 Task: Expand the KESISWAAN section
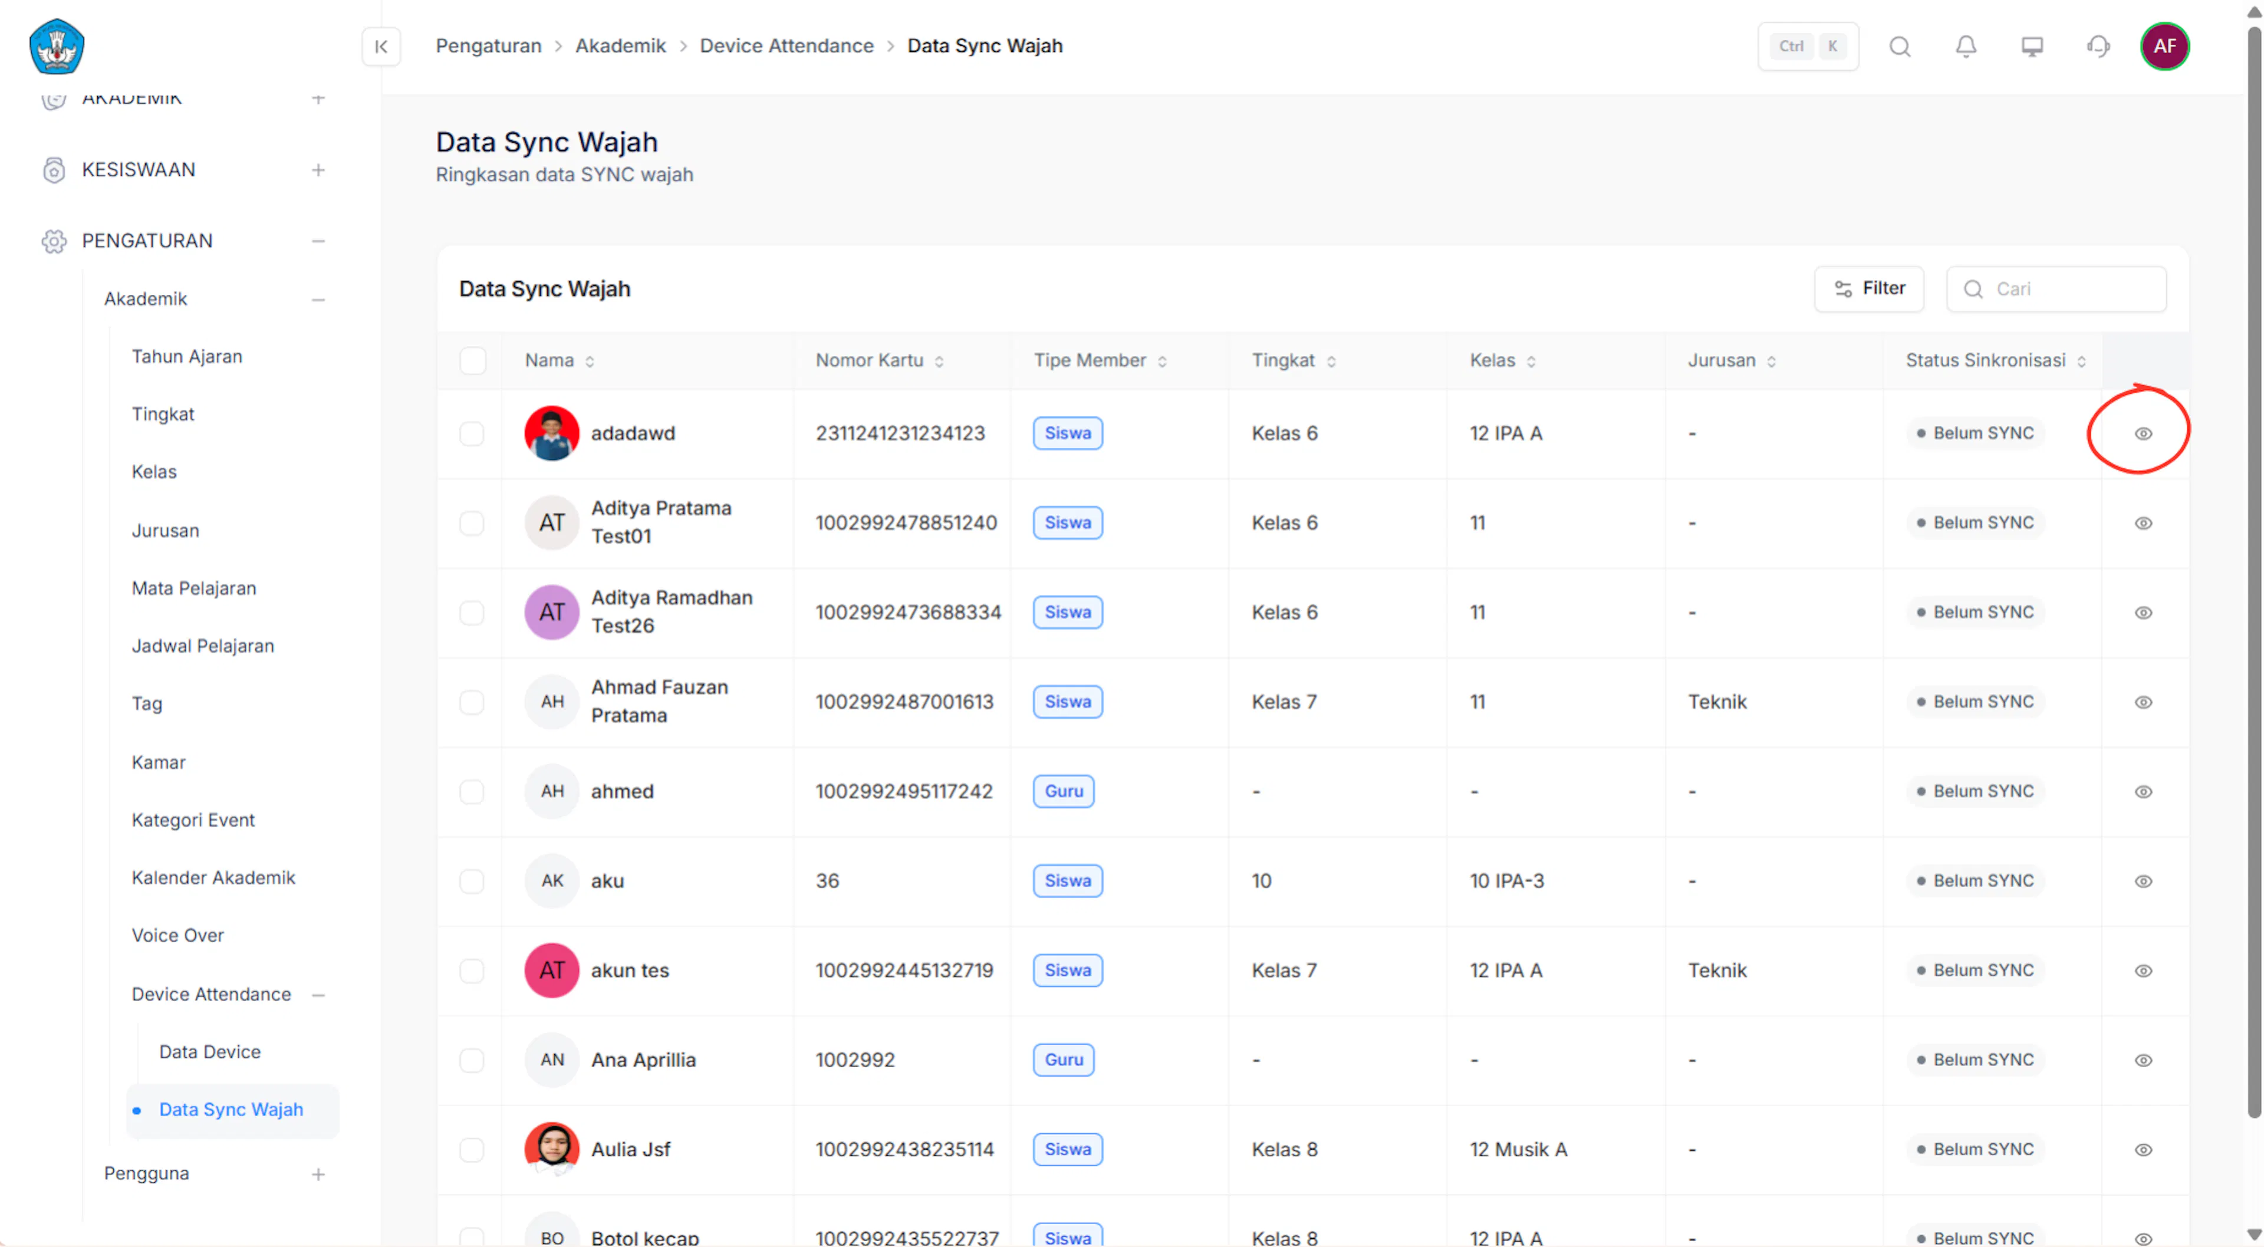(317, 170)
